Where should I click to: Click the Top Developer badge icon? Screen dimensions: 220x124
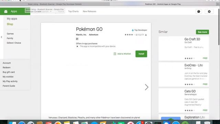133,30
